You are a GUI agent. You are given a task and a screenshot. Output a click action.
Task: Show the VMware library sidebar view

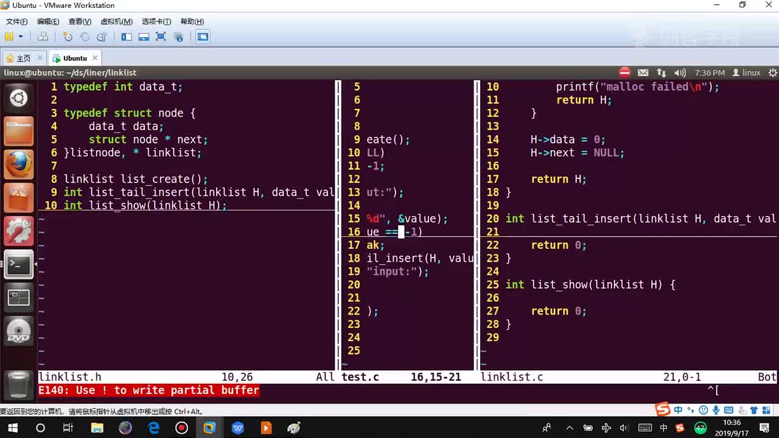(x=127, y=36)
